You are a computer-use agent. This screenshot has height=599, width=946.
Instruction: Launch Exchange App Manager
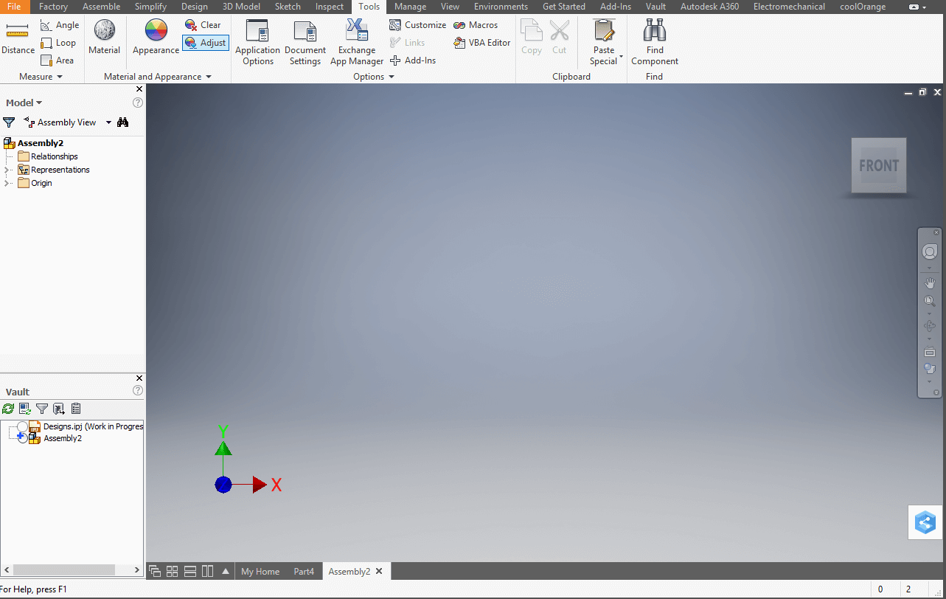357,42
